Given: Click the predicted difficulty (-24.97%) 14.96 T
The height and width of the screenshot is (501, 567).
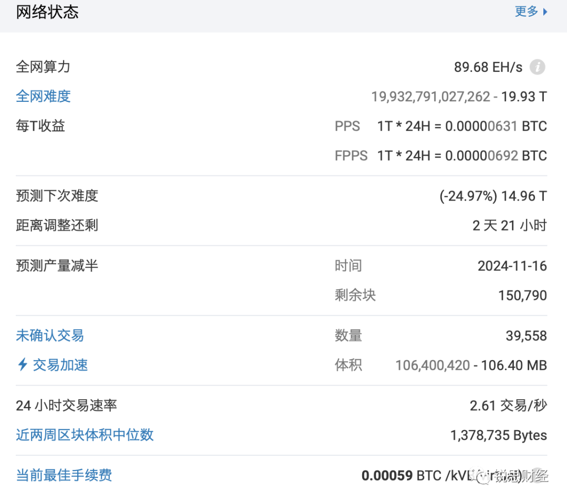Looking at the screenshot, I should 493,196.
